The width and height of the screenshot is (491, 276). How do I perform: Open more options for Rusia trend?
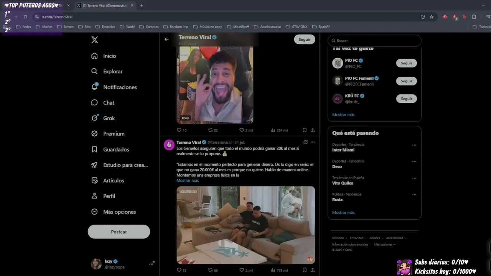click(x=414, y=195)
